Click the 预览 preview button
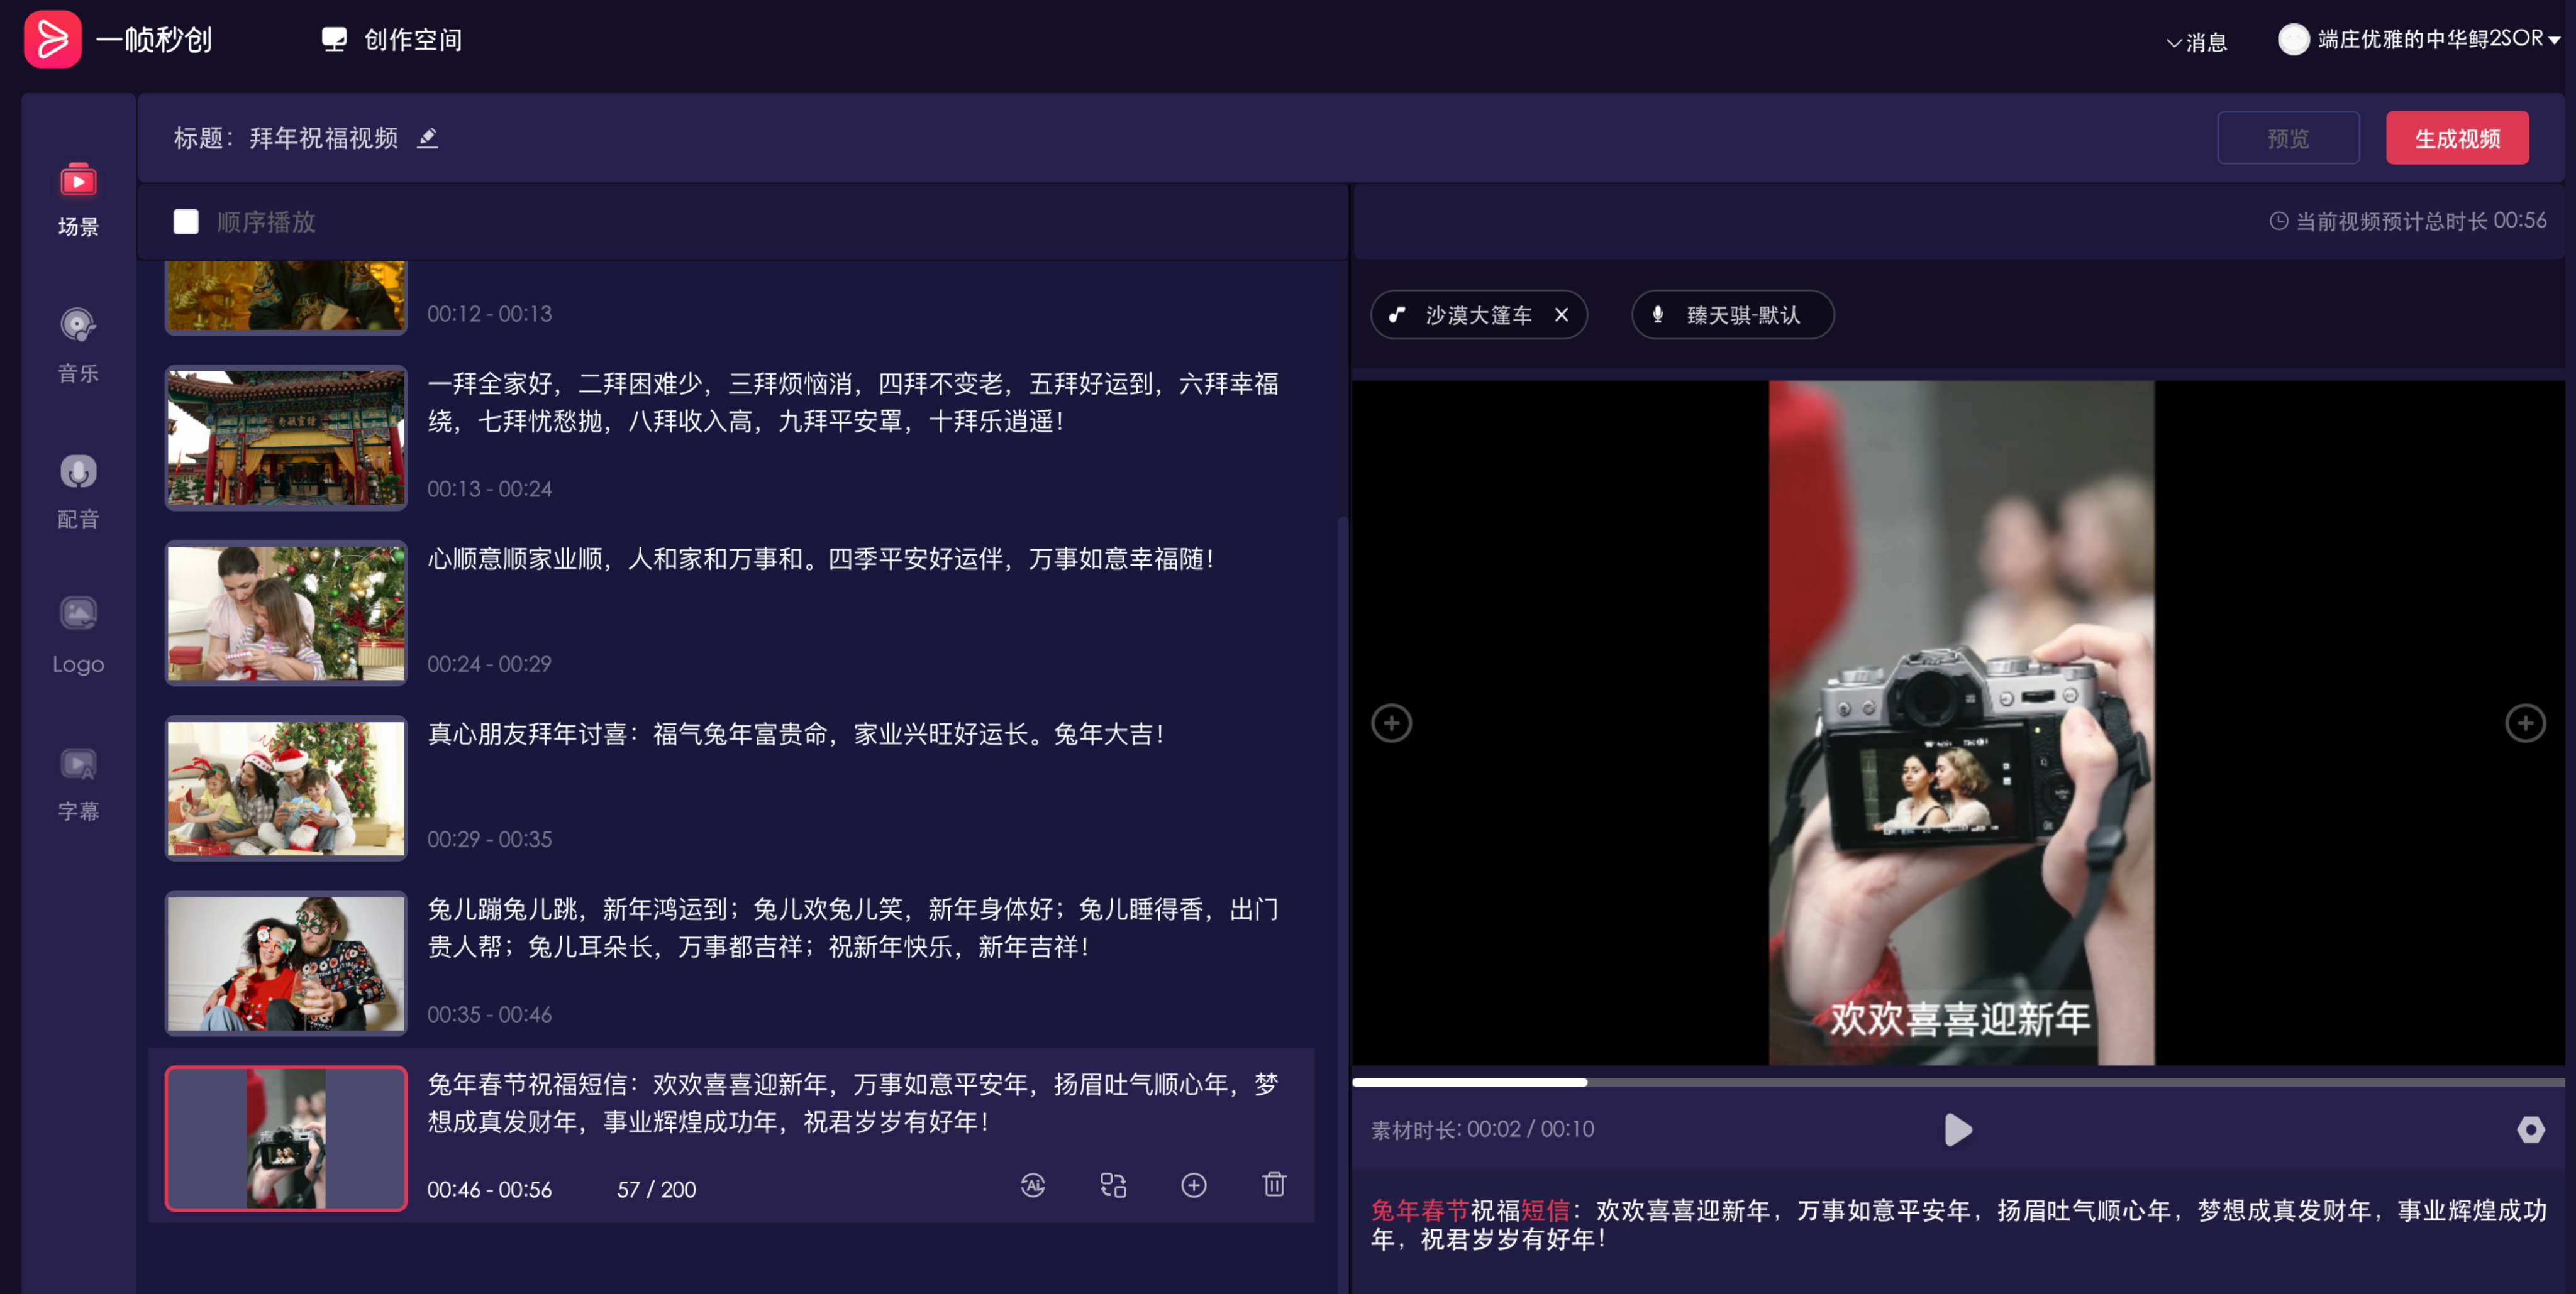Screen dimensions: 2576x1294 (2287, 138)
